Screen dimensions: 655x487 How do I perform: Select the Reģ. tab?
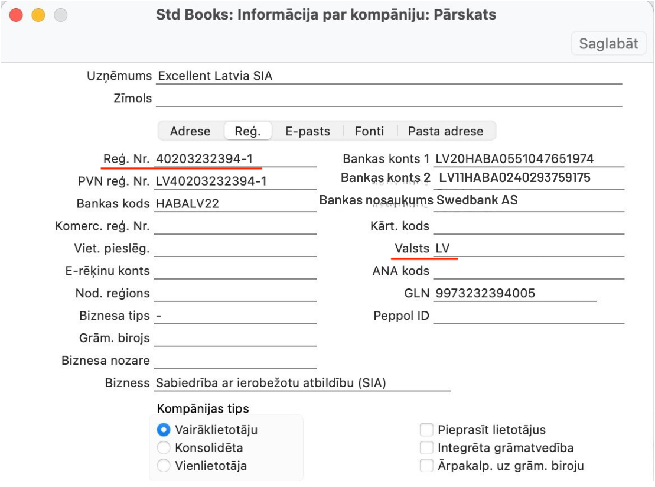coord(247,131)
